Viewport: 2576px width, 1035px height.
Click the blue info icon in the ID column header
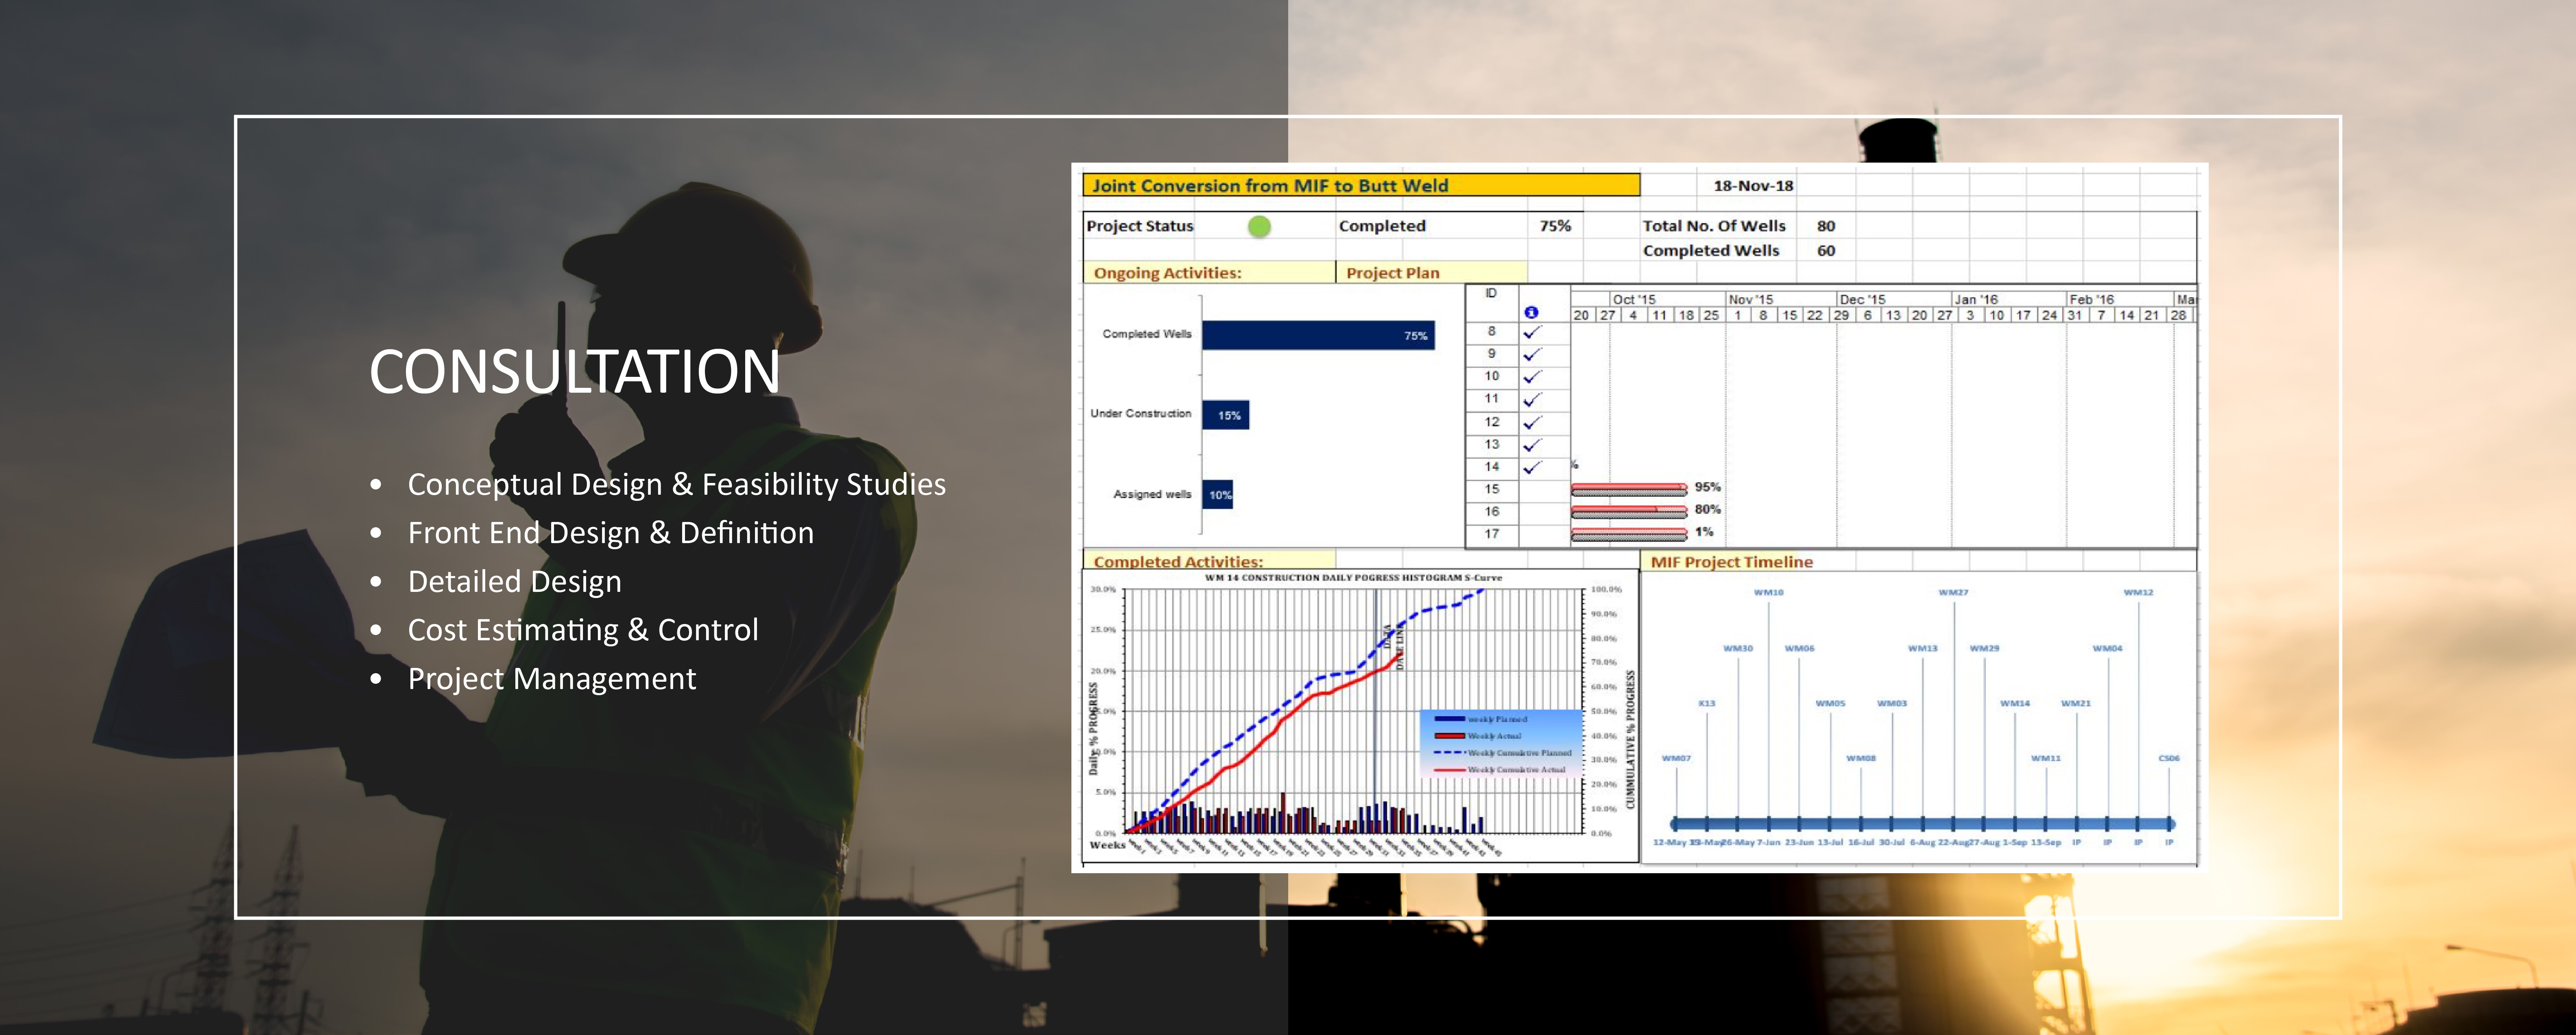click(x=1531, y=313)
